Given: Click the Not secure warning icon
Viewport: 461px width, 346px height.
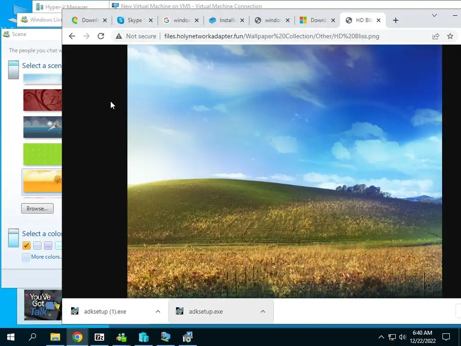Looking at the screenshot, I should [x=118, y=36].
